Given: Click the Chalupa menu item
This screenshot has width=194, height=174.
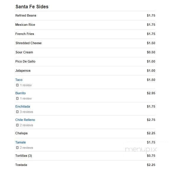Looking at the screenshot, I should point(21,133).
